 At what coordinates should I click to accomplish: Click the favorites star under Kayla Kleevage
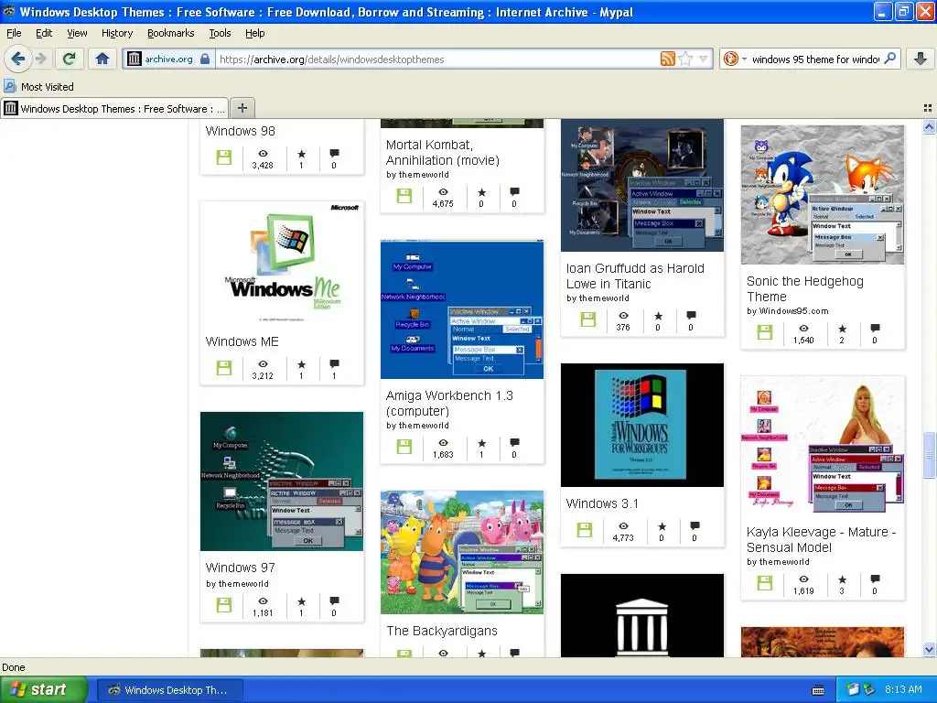click(x=842, y=579)
